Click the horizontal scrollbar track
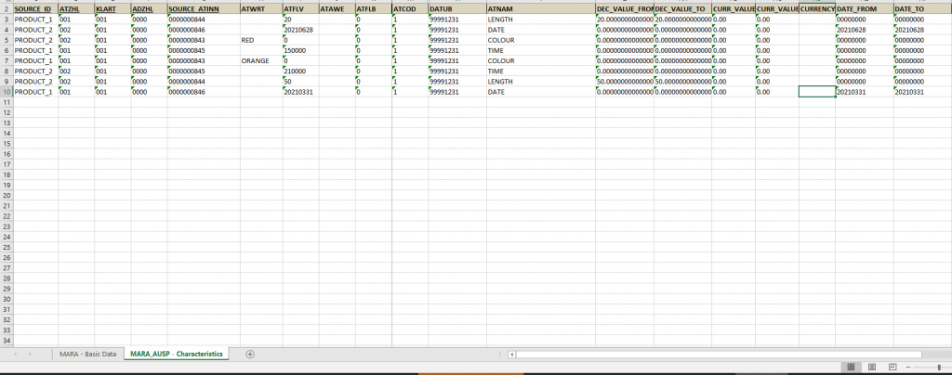Viewport: 952px width, 375px height. (719, 354)
